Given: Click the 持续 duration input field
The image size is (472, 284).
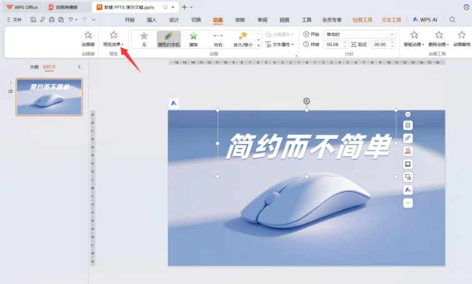Looking at the screenshot, I should pos(333,44).
